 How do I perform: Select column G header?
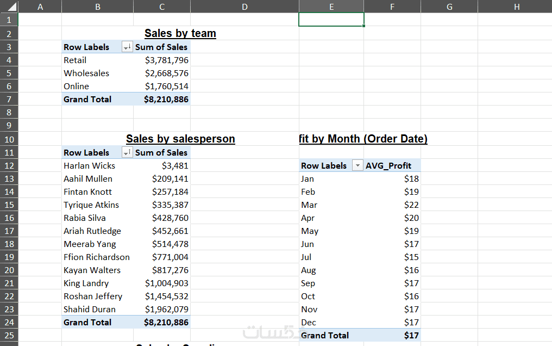click(449, 7)
